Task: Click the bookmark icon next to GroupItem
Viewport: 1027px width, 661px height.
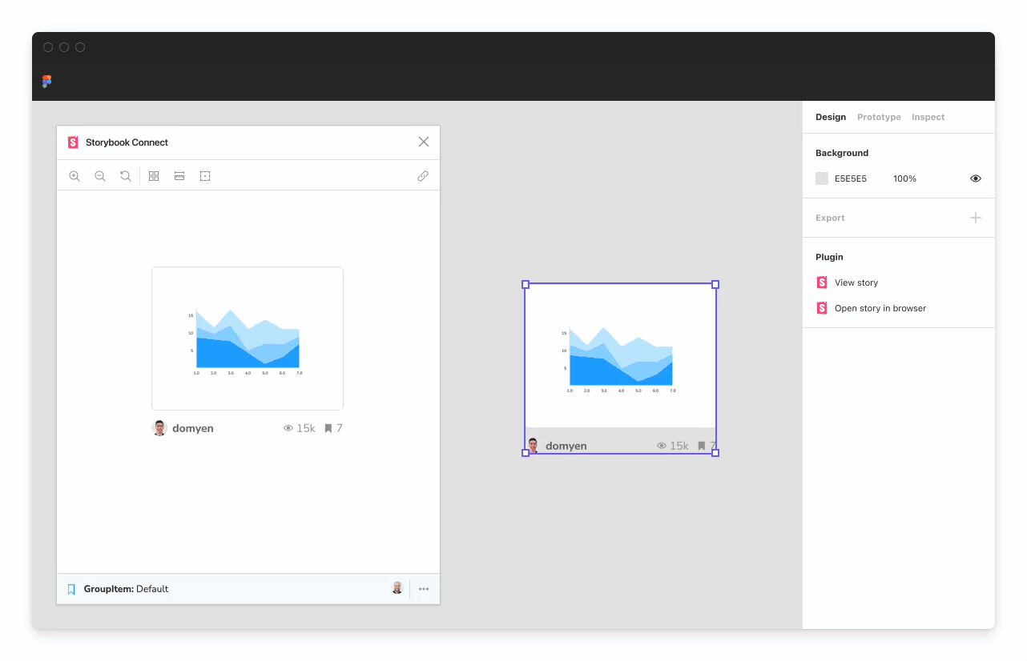Action: click(71, 588)
